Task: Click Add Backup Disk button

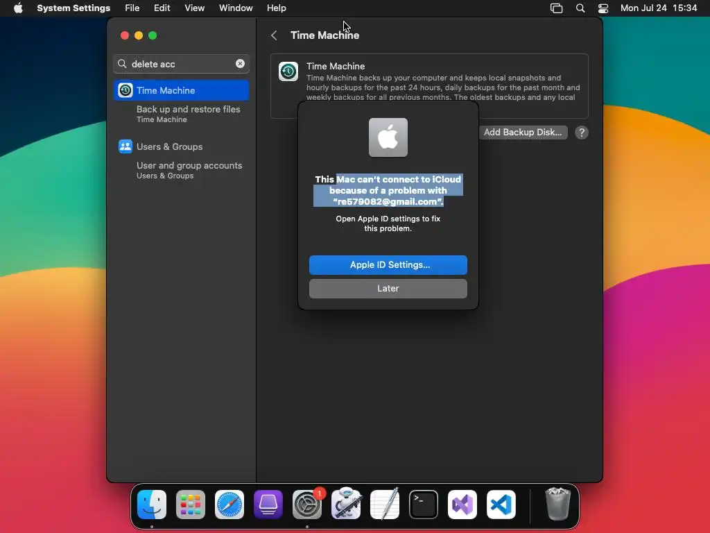Action: tap(523, 133)
